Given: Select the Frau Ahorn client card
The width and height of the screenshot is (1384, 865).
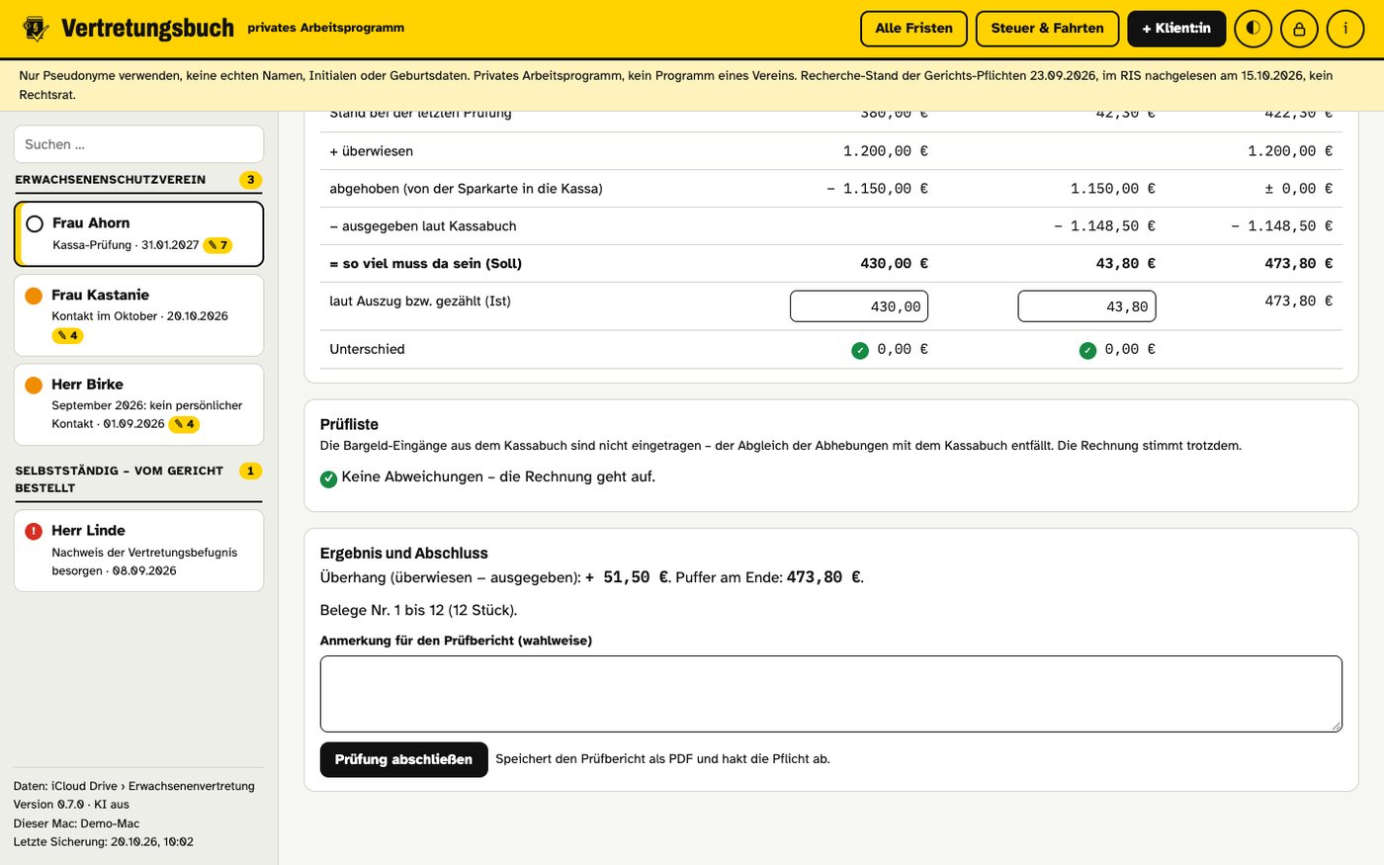Looking at the screenshot, I should (139, 234).
